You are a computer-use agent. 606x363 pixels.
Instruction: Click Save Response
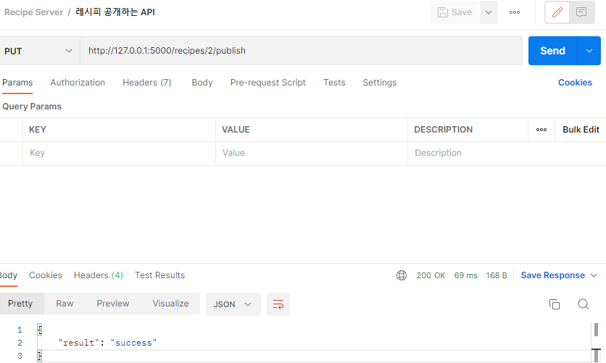[x=552, y=275]
